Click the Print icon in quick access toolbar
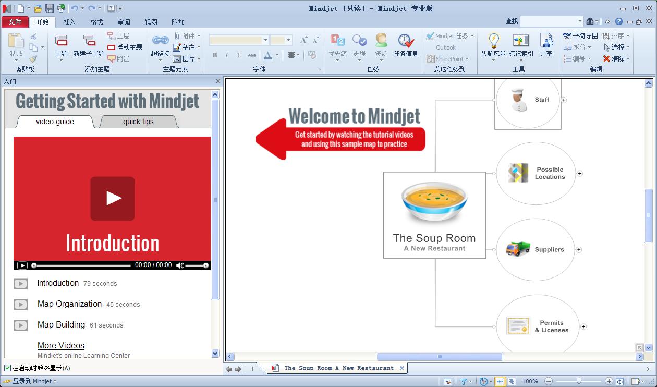The width and height of the screenshot is (657, 387). pos(61,8)
